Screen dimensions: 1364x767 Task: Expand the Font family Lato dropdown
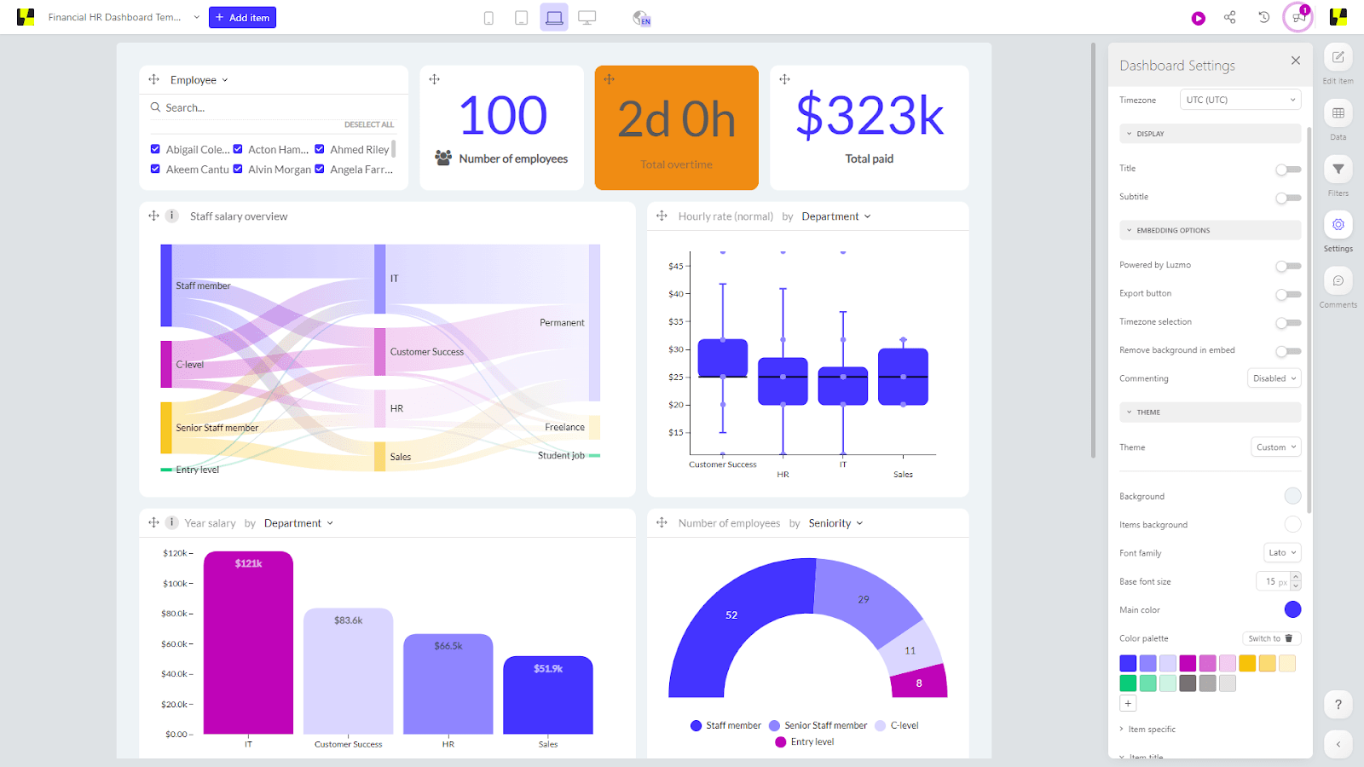point(1281,553)
